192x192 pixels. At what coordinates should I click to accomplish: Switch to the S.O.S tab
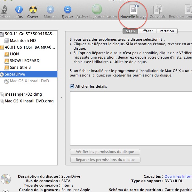pyautogui.click(x=131, y=31)
